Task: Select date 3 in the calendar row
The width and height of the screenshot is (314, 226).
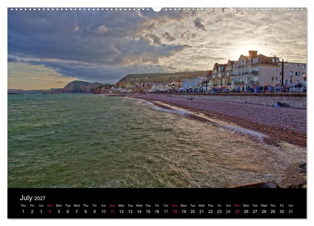Action: coord(41,211)
